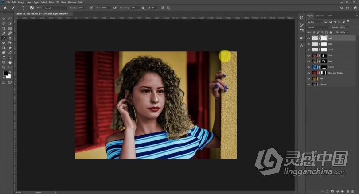This screenshot has width=359, height=194.
Task: Click the background color swatch
Action: coord(8,76)
